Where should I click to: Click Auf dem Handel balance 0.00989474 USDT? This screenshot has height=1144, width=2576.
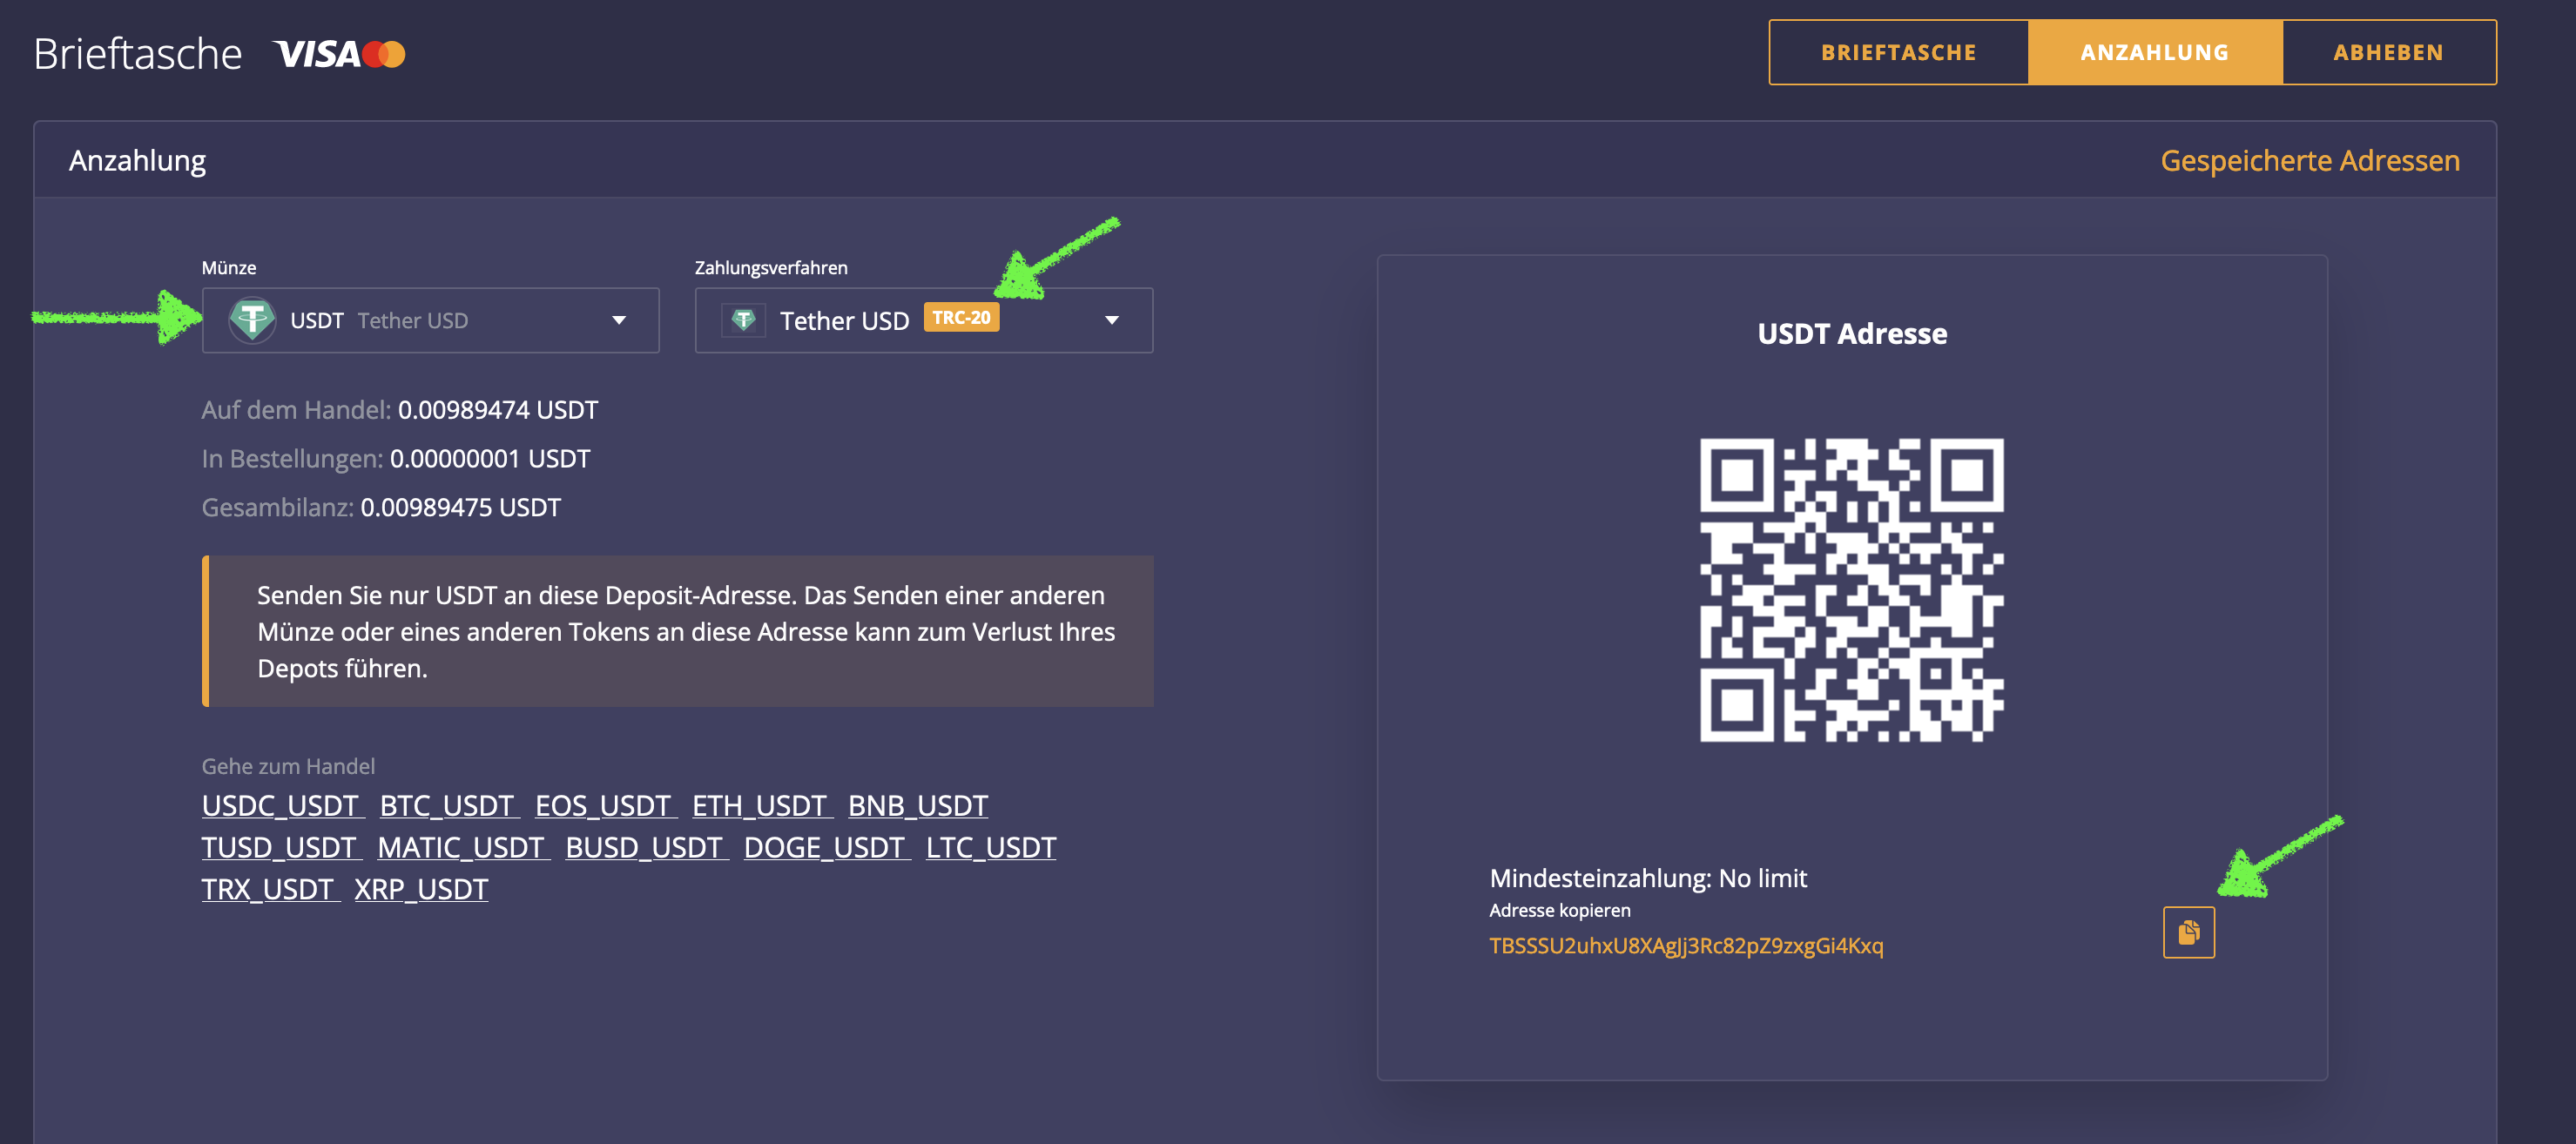click(498, 410)
